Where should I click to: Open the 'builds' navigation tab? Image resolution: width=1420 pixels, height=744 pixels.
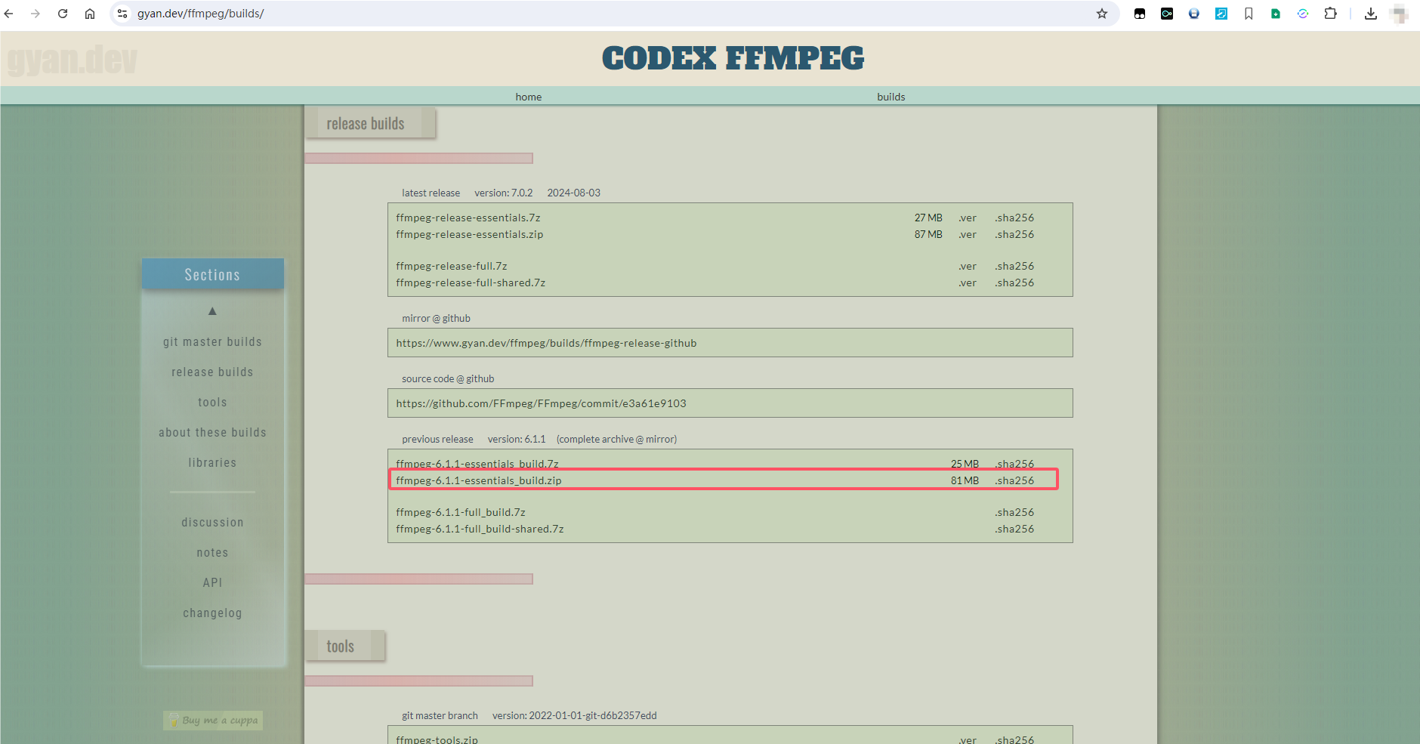(x=891, y=97)
